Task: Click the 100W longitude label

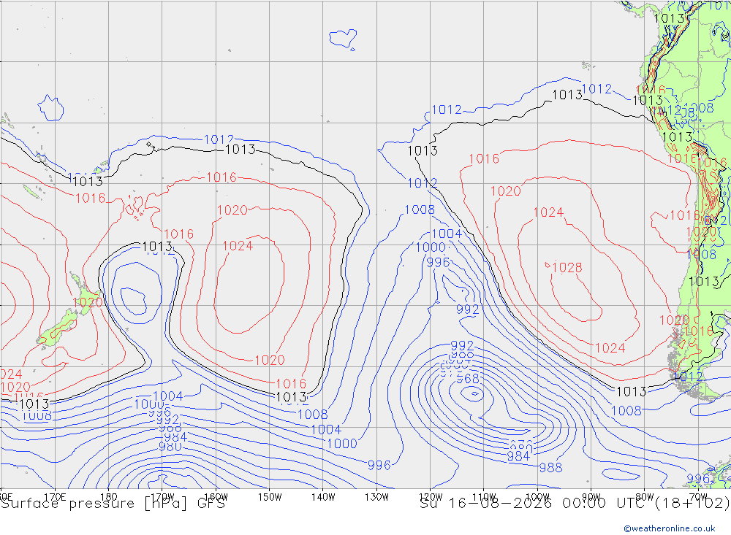Action: click(537, 497)
